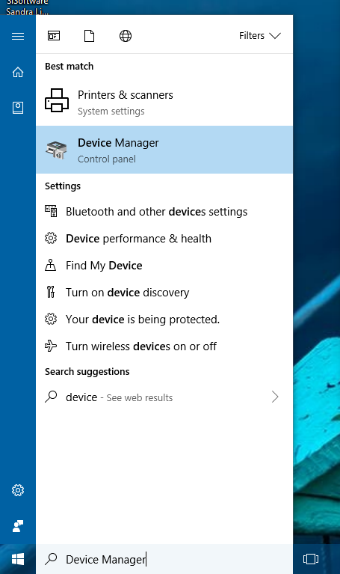This screenshot has height=574, width=340.
Task: Click the Find My Device icon
Action: click(51, 265)
